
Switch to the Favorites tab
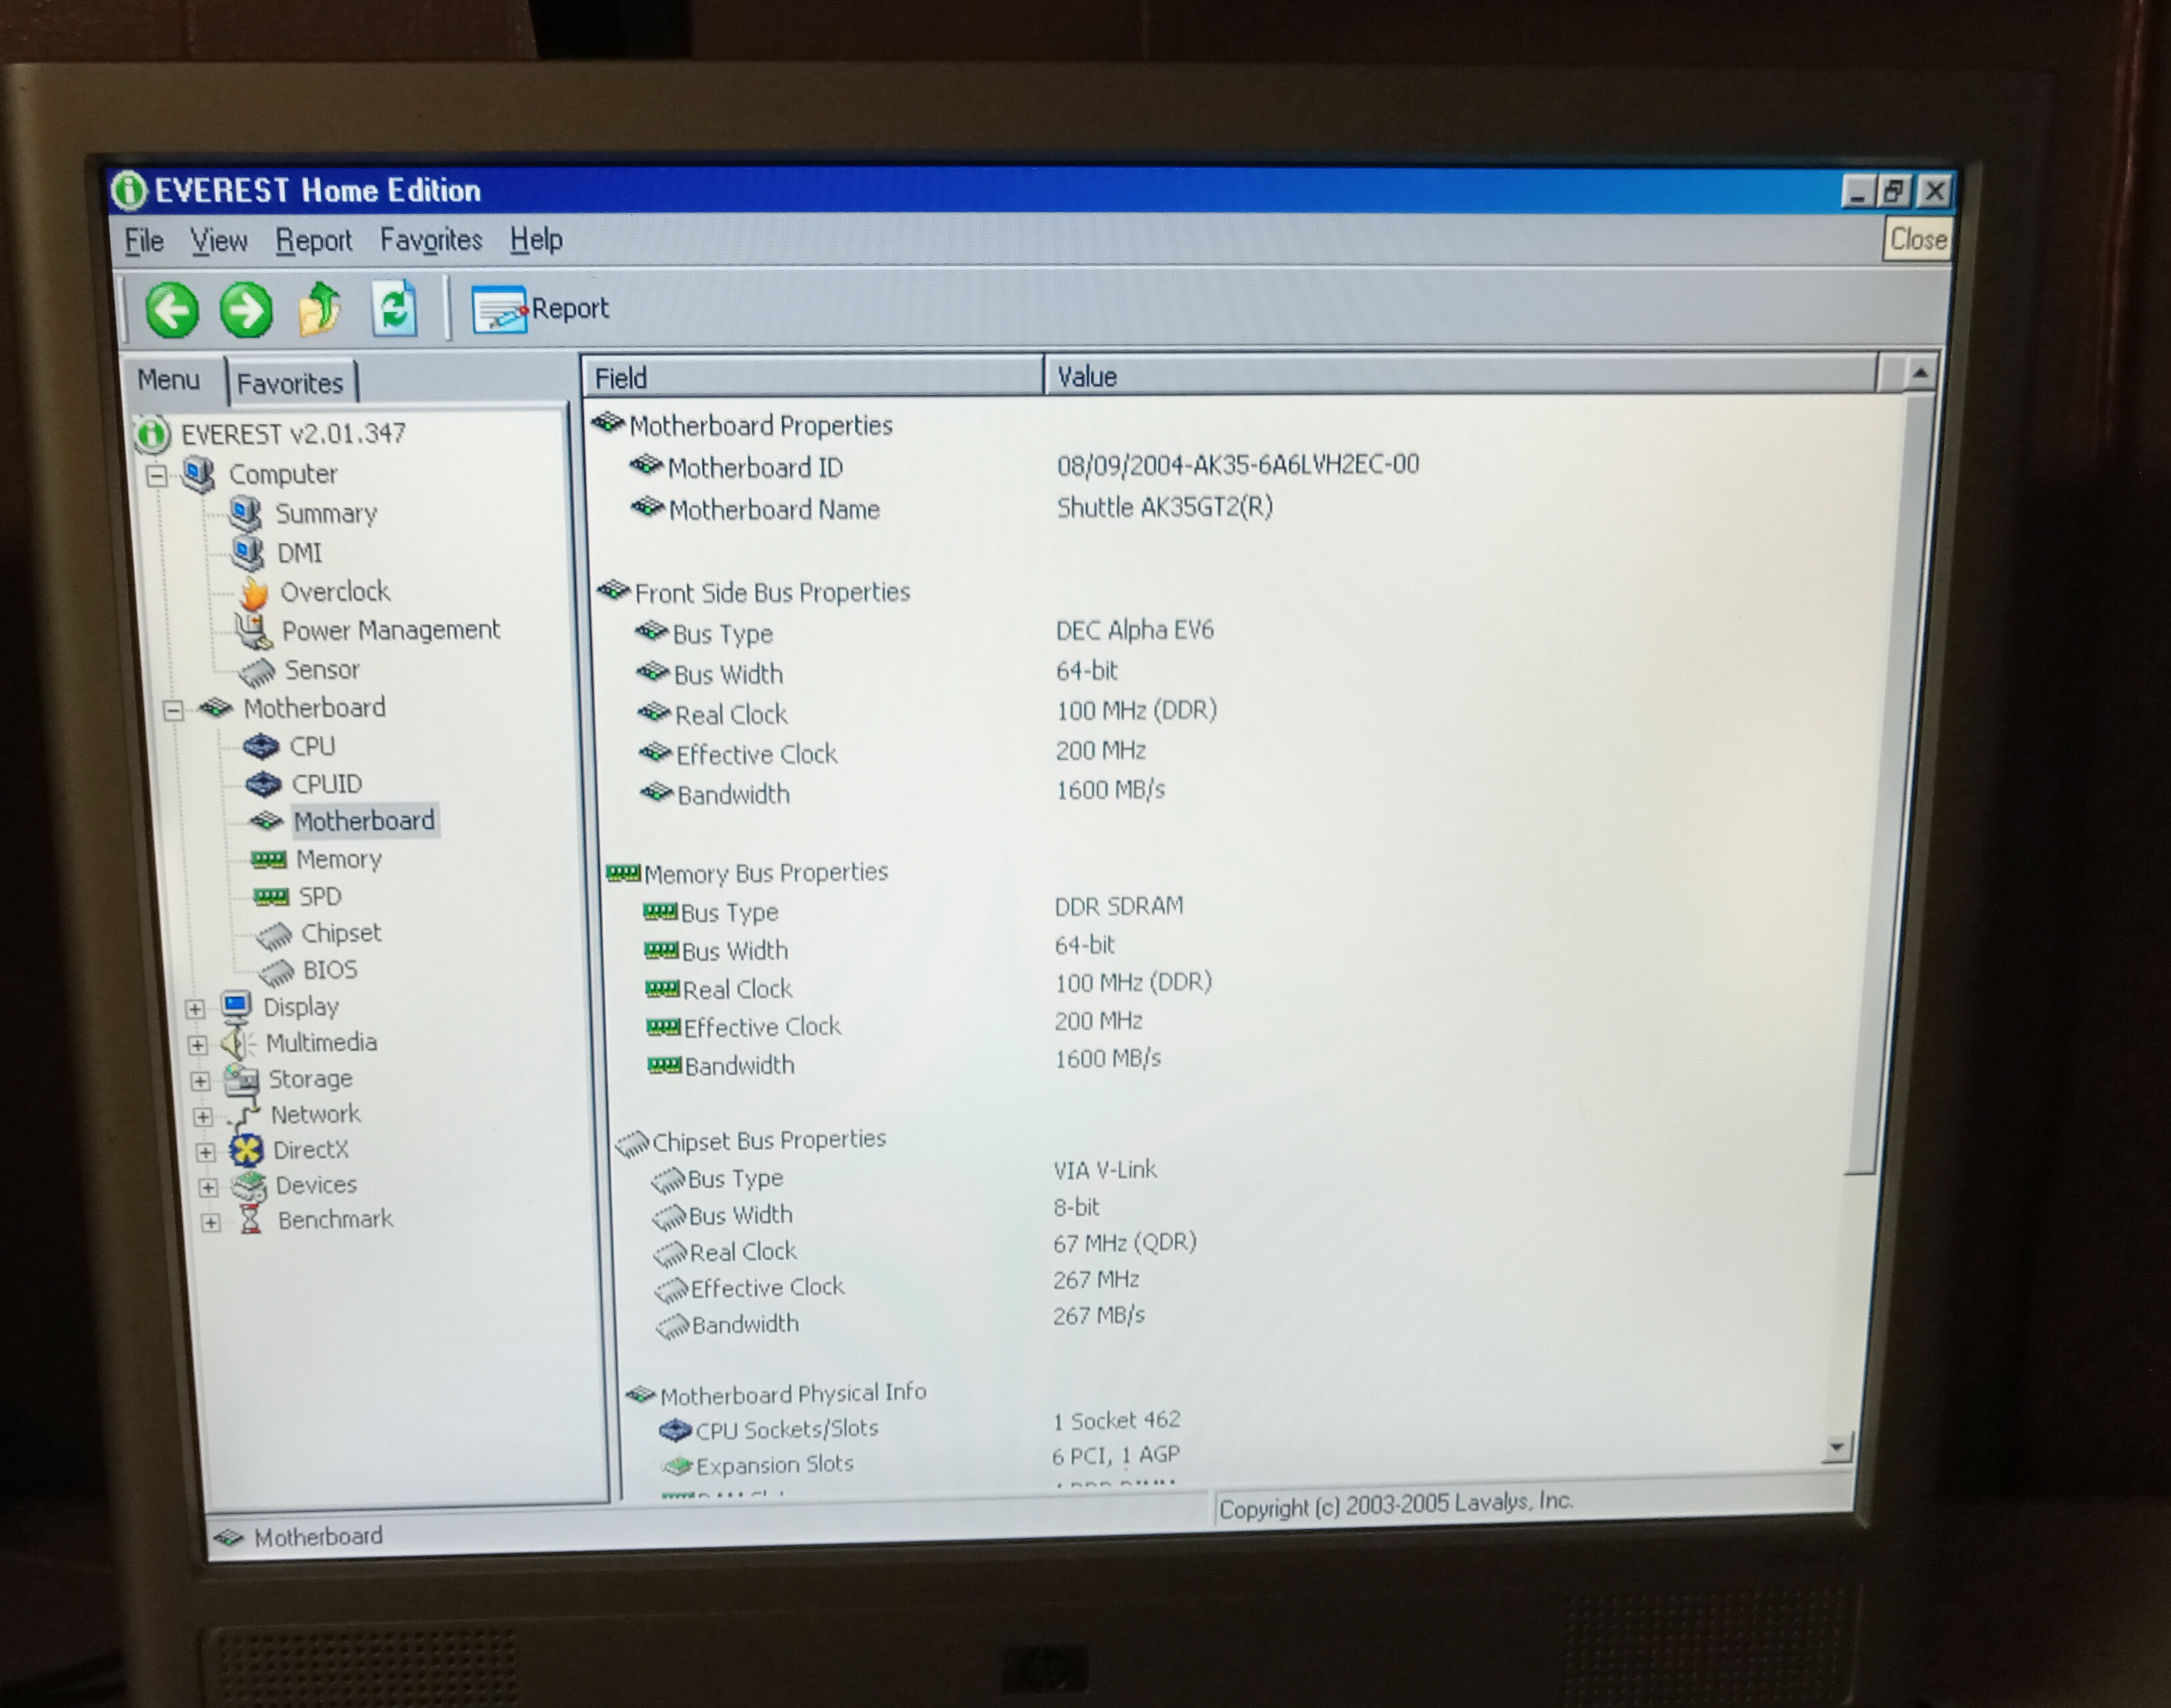click(289, 383)
